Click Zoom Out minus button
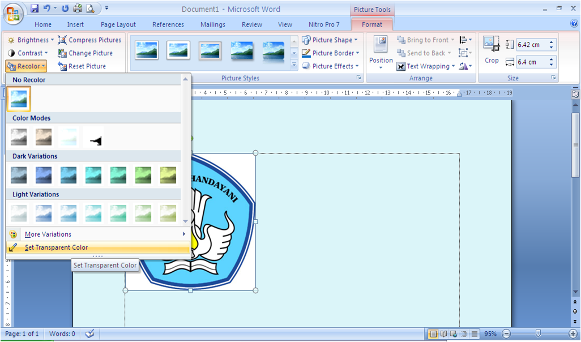 [506, 334]
